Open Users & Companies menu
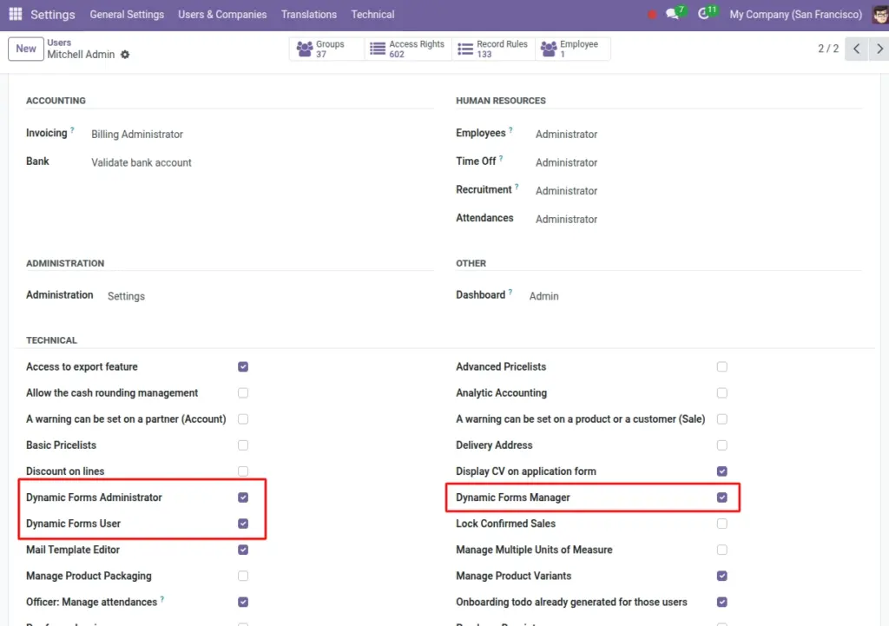This screenshot has height=626, width=889. point(222,14)
